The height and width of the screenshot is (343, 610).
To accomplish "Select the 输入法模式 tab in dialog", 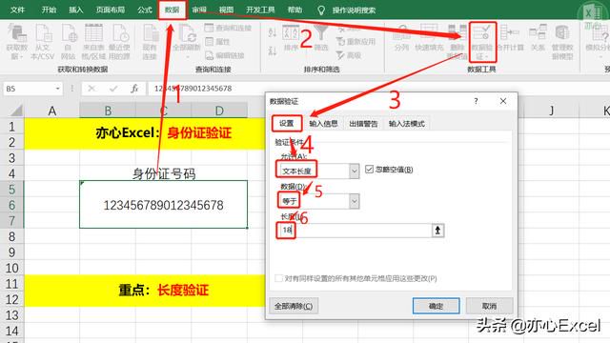I will point(407,124).
